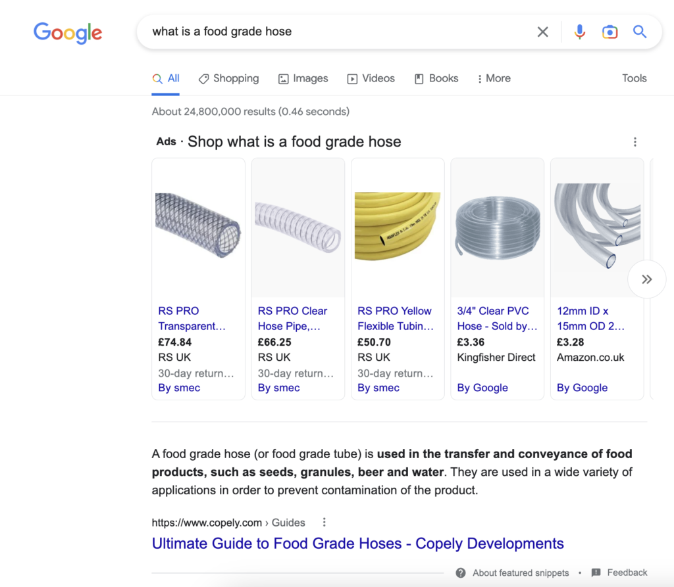Viewport: 674px width, 587px height.
Task: Open three-dot options next to copely.com URL
Action: click(324, 523)
